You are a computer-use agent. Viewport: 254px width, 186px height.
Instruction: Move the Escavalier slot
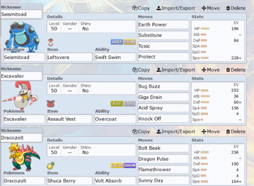pos(211,70)
